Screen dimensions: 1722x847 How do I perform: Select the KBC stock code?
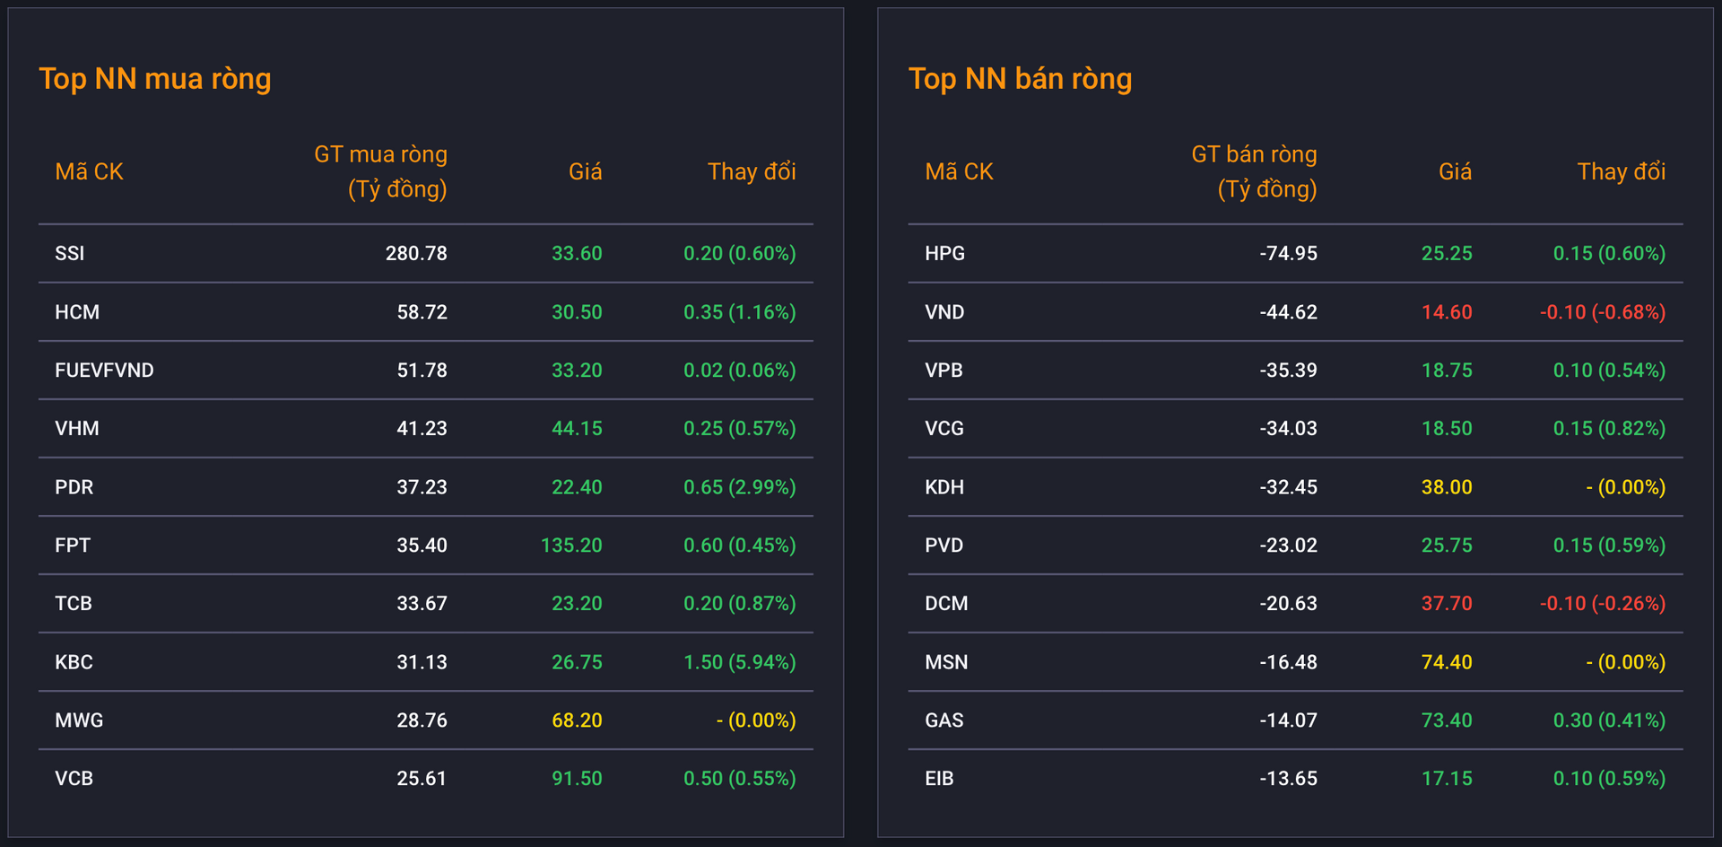74,662
